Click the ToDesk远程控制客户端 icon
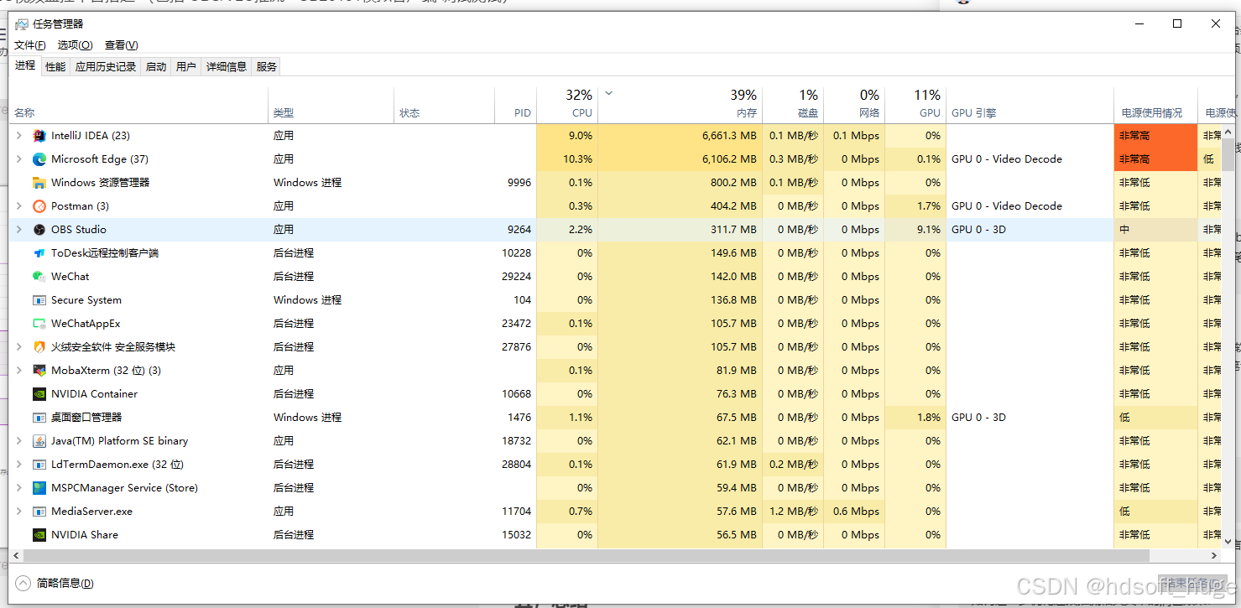Viewport: 1241px width, 608px height. point(39,252)
